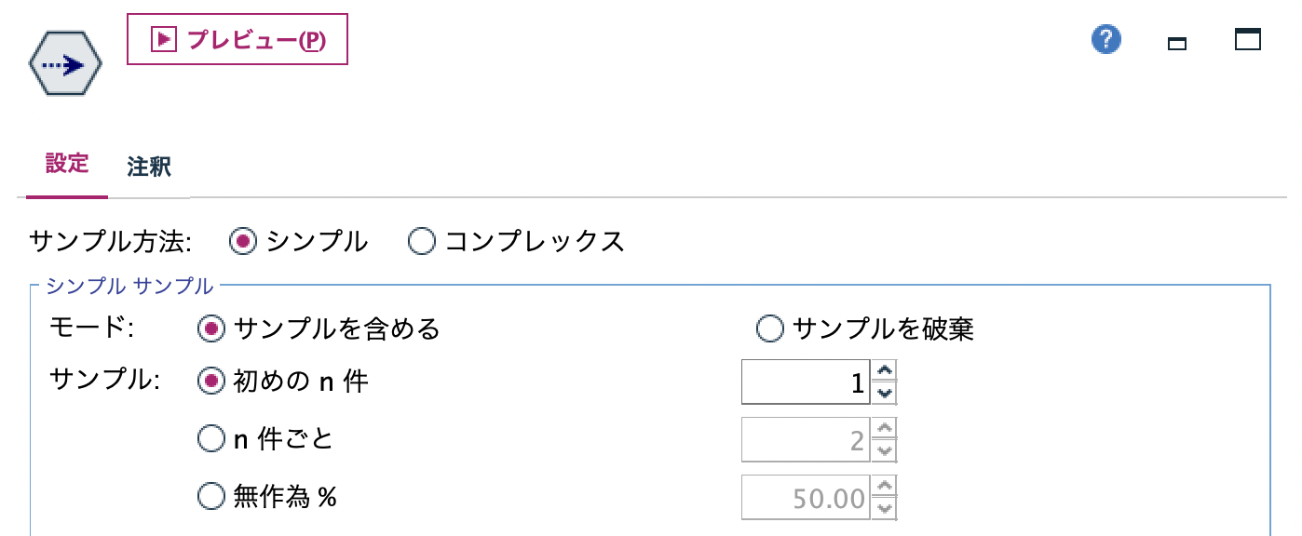
Task: Select the コンプレックス sampling method
Action: pos(421,241)
